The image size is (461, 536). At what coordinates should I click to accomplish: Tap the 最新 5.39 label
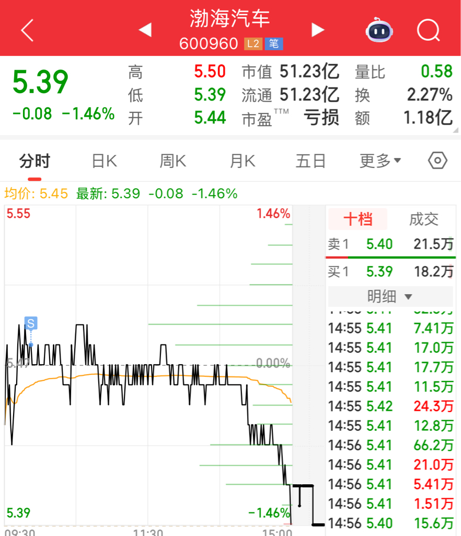(x=108, y=194)
